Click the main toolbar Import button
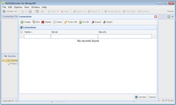 click(x=78, y=11)
